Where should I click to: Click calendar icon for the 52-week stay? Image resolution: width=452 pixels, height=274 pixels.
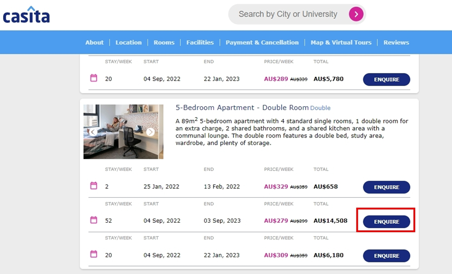[94, 220]
